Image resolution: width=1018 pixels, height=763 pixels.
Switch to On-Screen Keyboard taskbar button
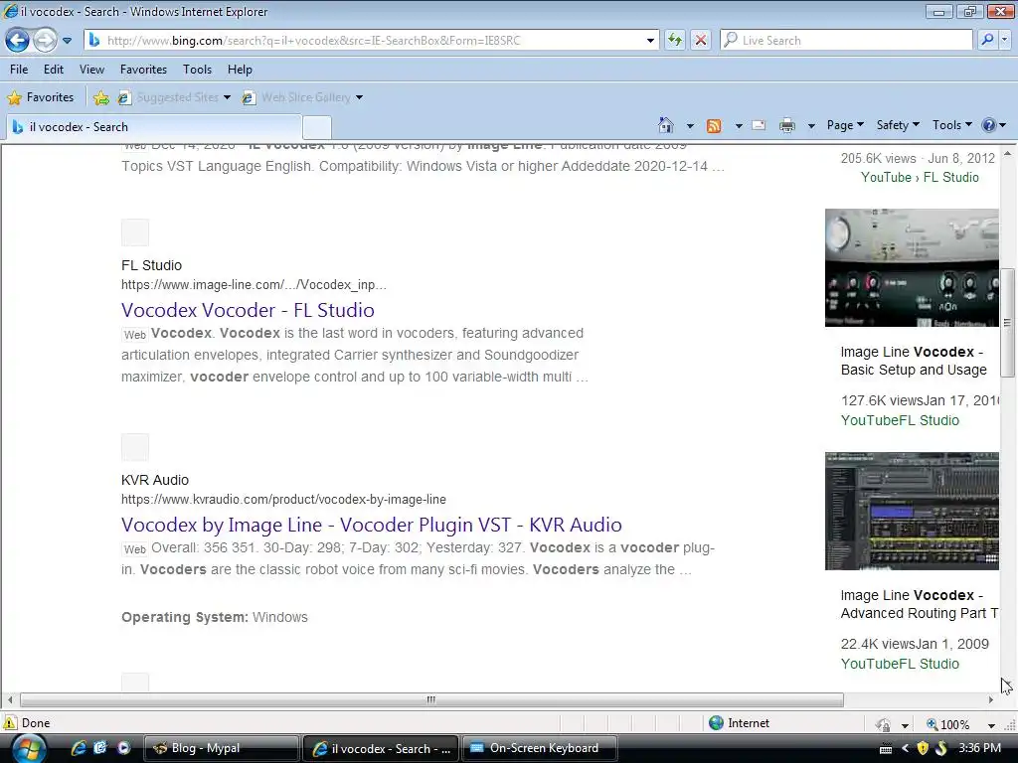[x=539, y=748]
